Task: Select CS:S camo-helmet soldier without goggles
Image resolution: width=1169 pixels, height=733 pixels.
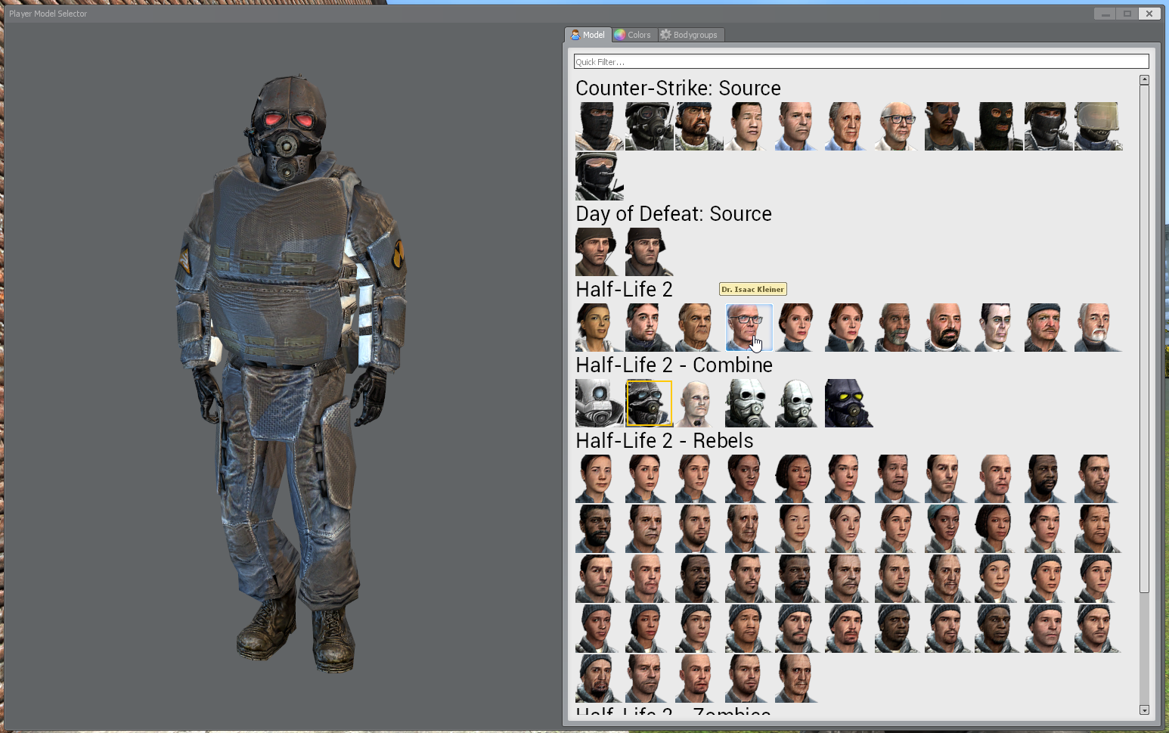Action: tap(1049, 126)
